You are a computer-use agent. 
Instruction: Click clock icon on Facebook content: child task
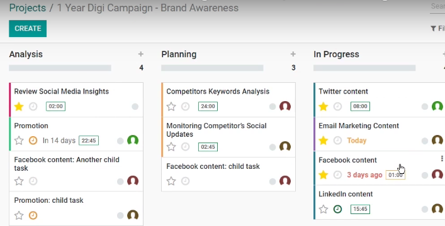pos(185,181)
